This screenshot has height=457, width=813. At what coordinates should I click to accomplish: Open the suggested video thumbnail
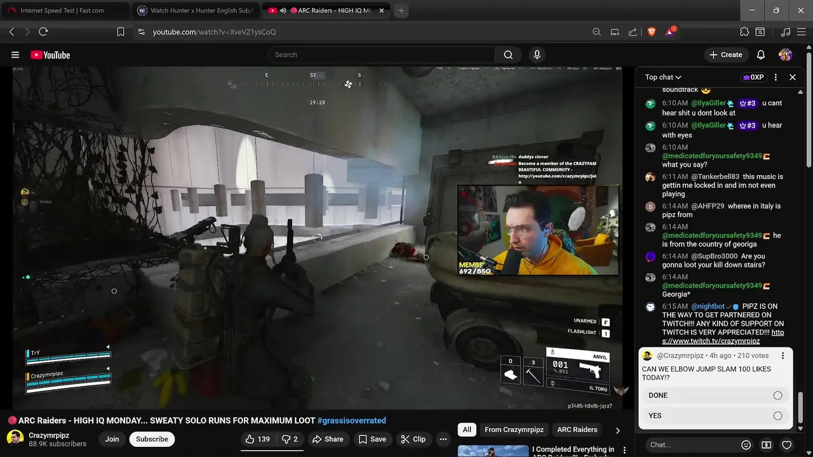pyautogui.click(x=493, y=451)
